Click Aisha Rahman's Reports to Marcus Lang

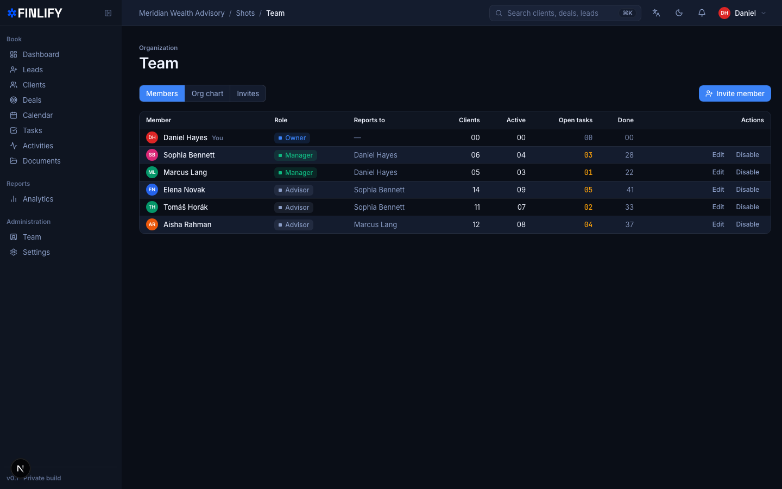pos(375,224)
